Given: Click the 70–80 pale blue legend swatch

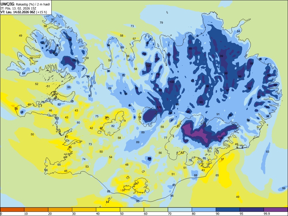Looking at the screenshot, I should [180, 210].
